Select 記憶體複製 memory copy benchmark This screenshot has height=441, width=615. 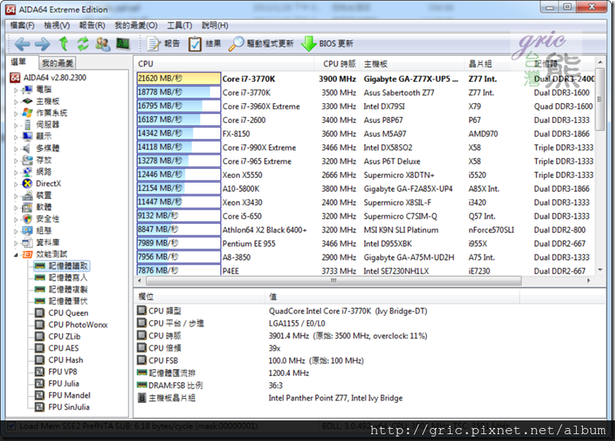61,290
